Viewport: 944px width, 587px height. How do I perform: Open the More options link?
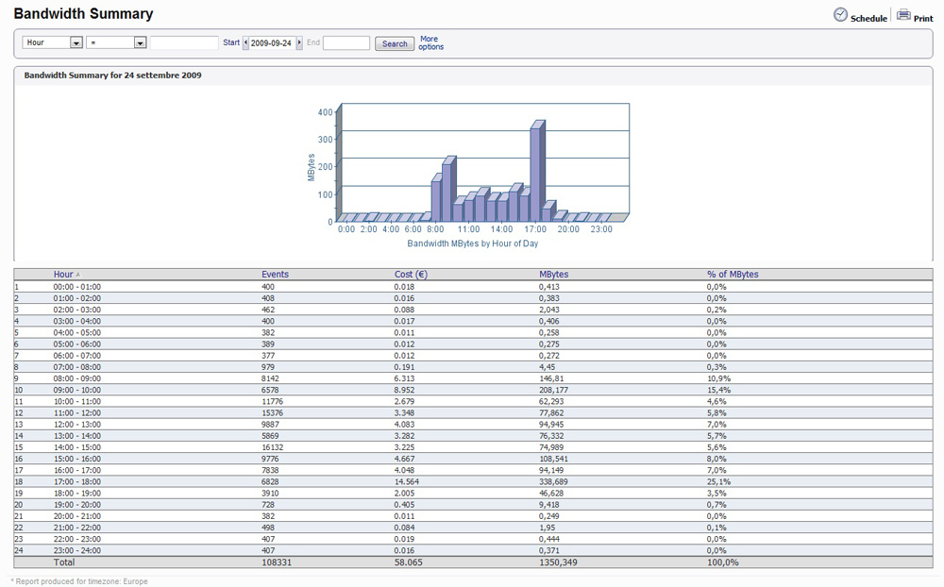431,42
